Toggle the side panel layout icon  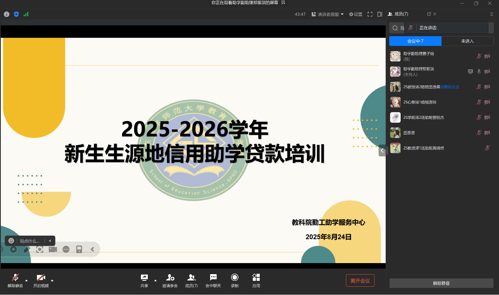(x=380, y=14)
